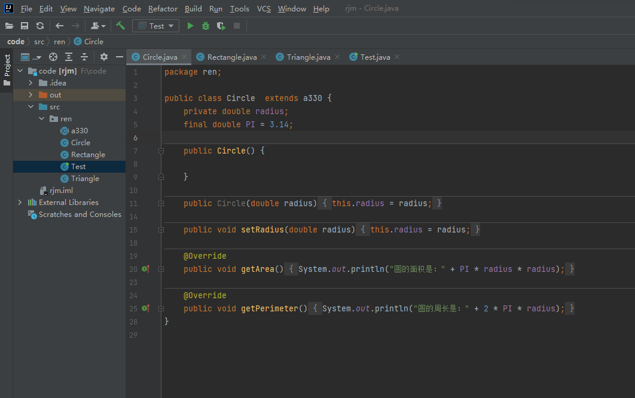Image resolution: width=635 pixels, height=398 pixels.
Task: Expand External Libraries node
Action: coord(20,203)
